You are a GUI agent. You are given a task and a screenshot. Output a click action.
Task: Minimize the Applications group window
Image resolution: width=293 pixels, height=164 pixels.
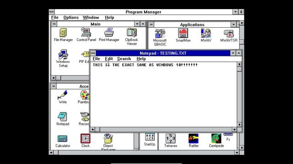[233, 25]
